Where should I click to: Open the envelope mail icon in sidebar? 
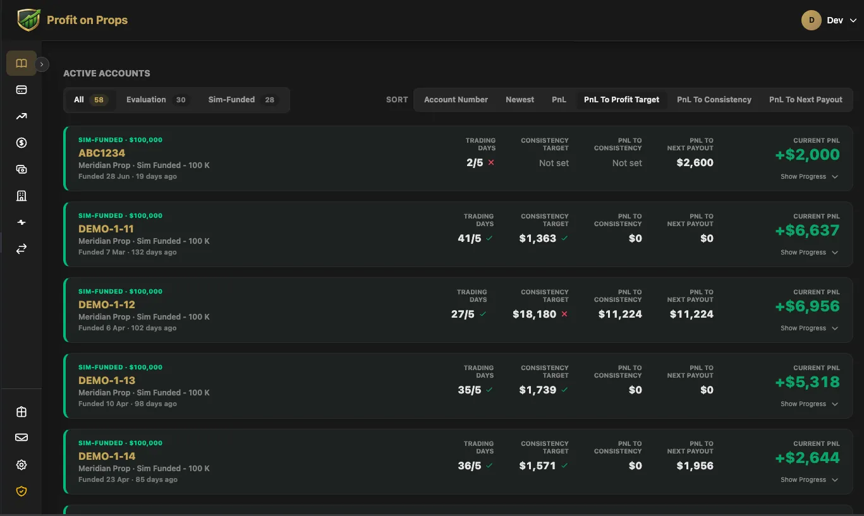(x=21, y=438)
